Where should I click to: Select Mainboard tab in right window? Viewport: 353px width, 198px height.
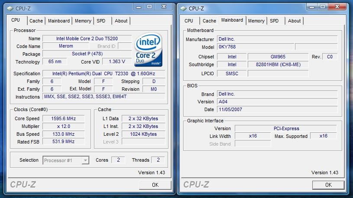click(232, 20)
